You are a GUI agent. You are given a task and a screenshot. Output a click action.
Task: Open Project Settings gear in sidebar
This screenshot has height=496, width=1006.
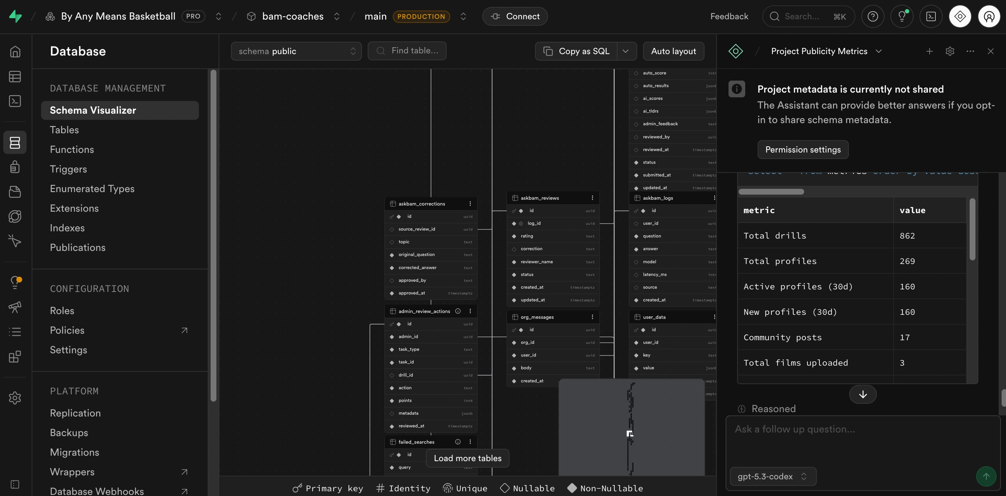click(x=15, y=398)
